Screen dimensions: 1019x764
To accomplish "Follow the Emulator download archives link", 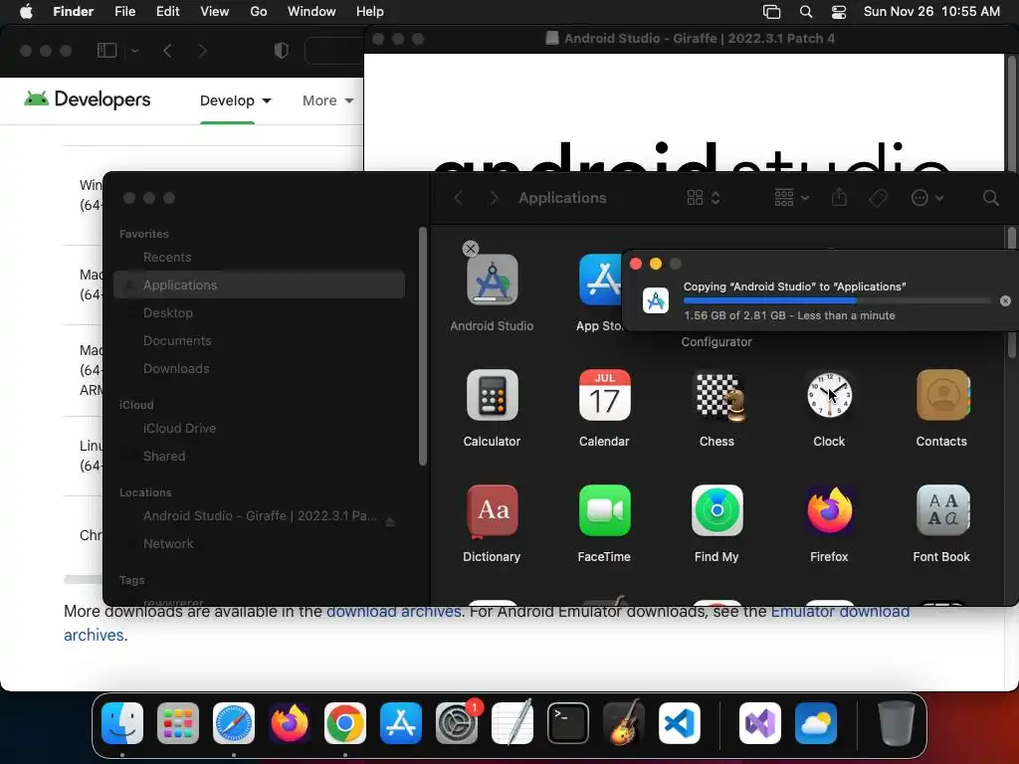I will click(840, 612).
